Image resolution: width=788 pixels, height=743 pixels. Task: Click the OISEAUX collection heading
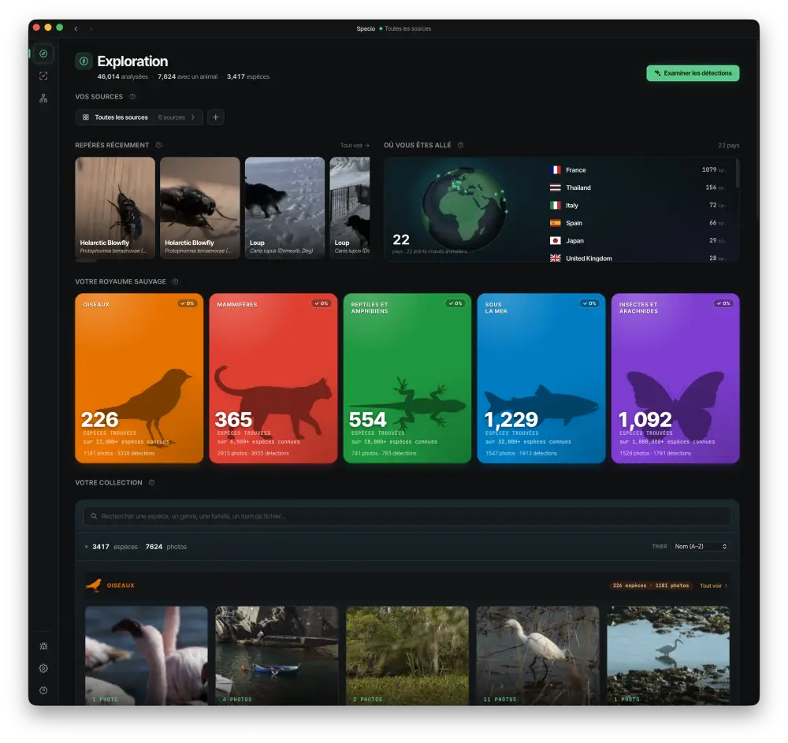121,585
